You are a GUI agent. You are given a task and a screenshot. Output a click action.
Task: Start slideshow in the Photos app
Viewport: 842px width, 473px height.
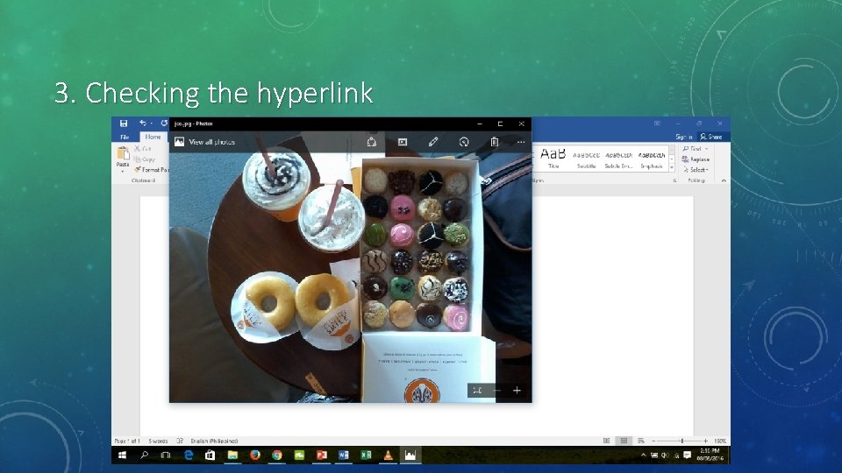[x=403, y=142]
